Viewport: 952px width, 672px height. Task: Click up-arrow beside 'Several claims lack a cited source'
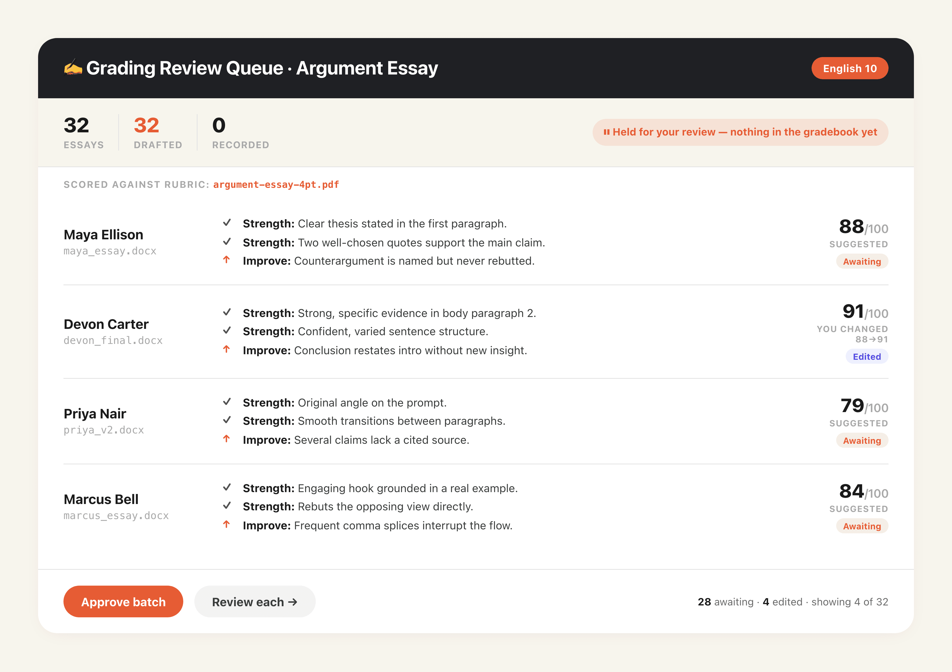click(x=226, y=439)
